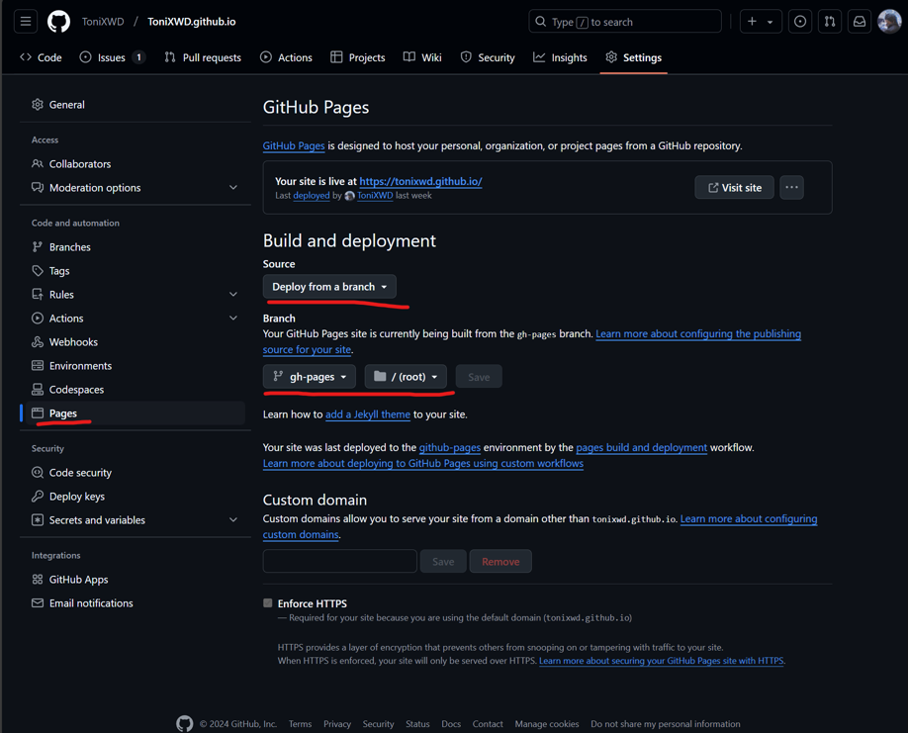The height and width of the screenshot is (733, 908).
Task: Click the Email notifications envelope icon
Action: coord(38,602)
